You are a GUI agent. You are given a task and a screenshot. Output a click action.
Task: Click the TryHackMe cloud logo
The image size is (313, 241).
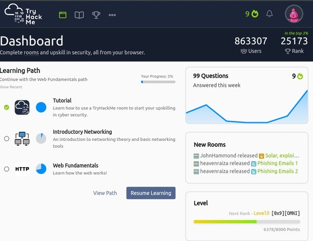coord(23,14)
